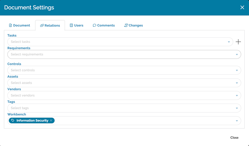Focus the Select vendors field
Screen dimensions: 249x146
pyautogui.click(x=119, y=96)
